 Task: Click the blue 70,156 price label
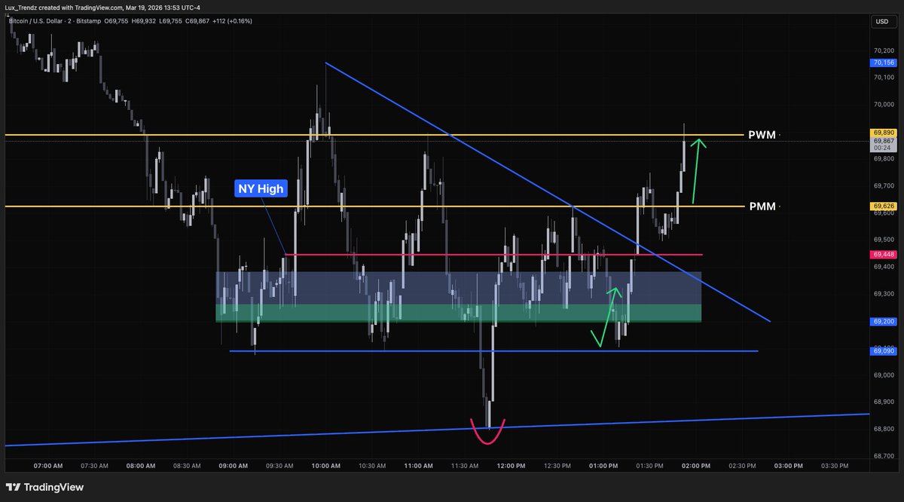click(x=884, y=64)
